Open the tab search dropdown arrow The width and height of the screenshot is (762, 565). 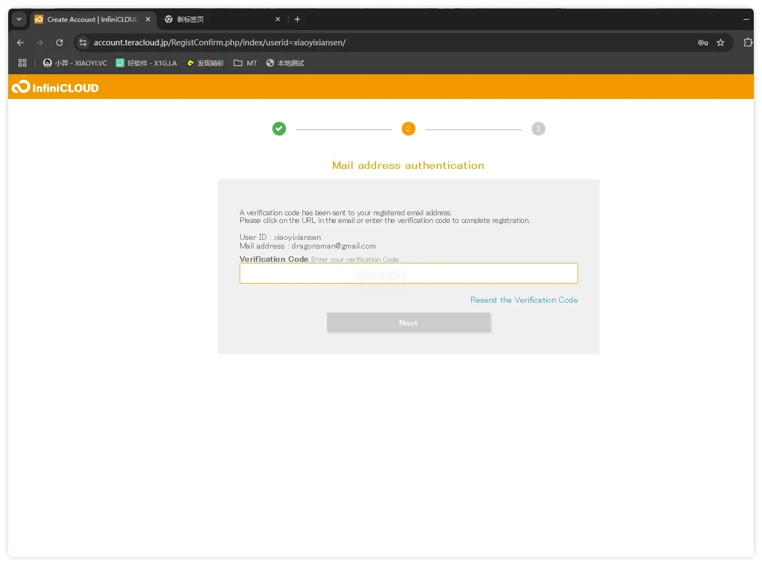point(19,19)
